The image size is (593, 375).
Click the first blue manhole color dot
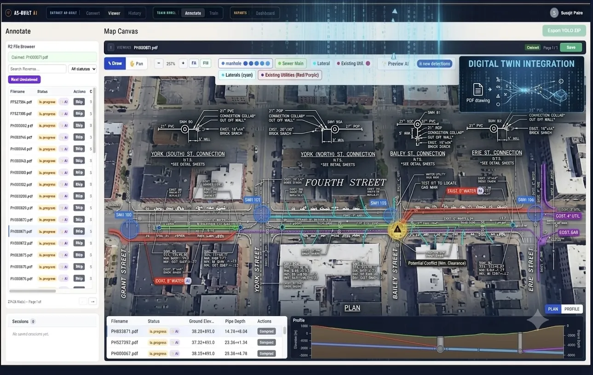click(x=245, y=63)
